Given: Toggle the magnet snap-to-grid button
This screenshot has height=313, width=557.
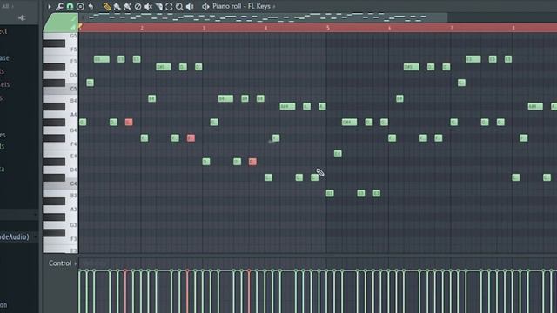Looking at the screenshot, I should point(70,6).
